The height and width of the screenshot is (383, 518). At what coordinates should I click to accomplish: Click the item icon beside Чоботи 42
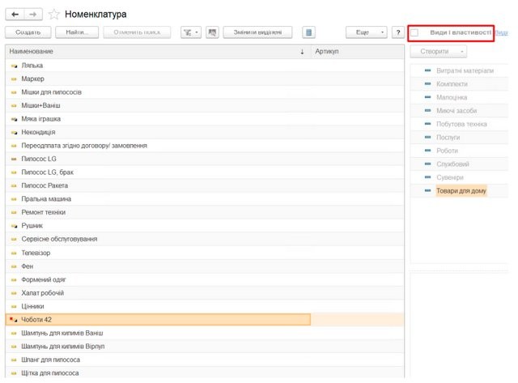(13, 320)
